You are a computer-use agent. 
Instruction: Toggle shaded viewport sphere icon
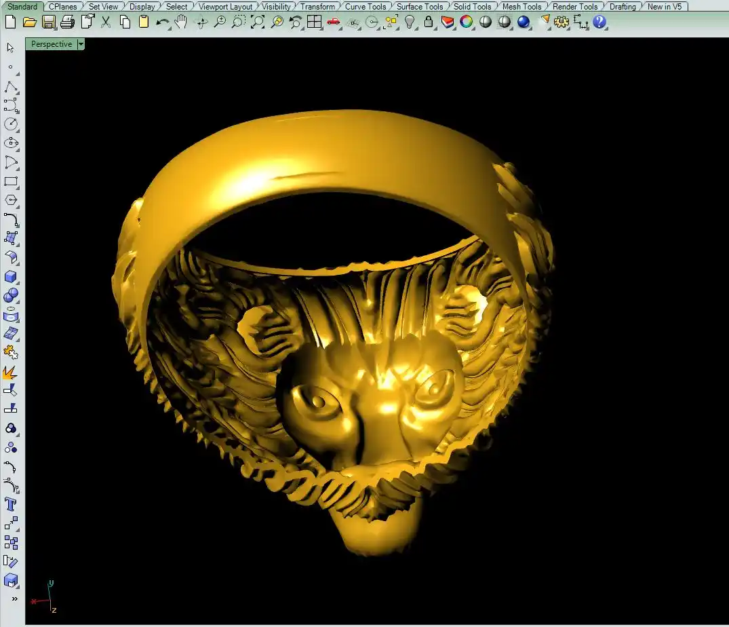pyautogui.click(x=486, y=22)
